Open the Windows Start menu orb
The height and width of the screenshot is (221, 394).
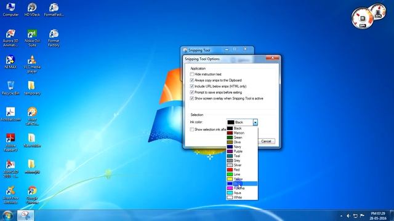coord(7,215)
